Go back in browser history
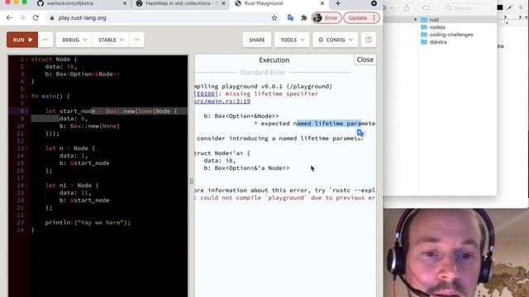 9,18
